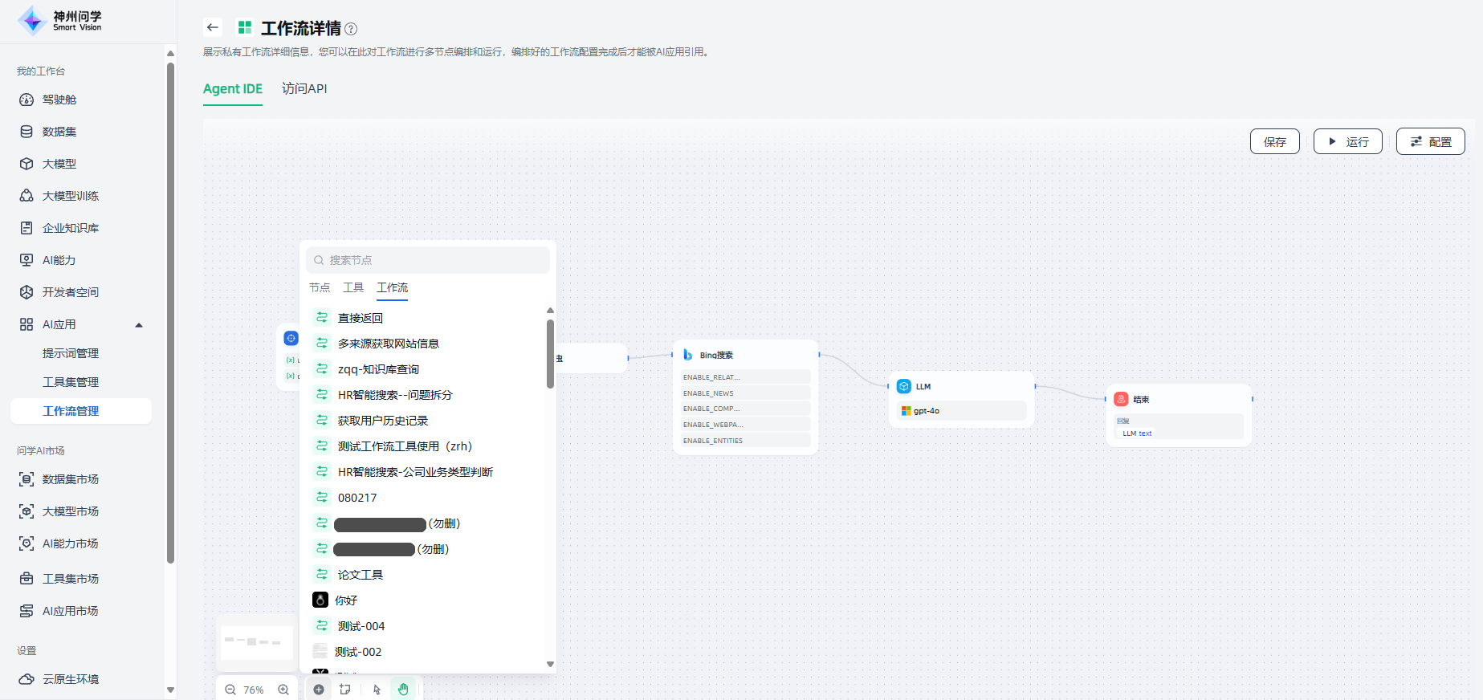The height and width of the screenshot is (700, 1483).
Task: Click the back arrow beside 工作流详情
Action: pos(213,27)
